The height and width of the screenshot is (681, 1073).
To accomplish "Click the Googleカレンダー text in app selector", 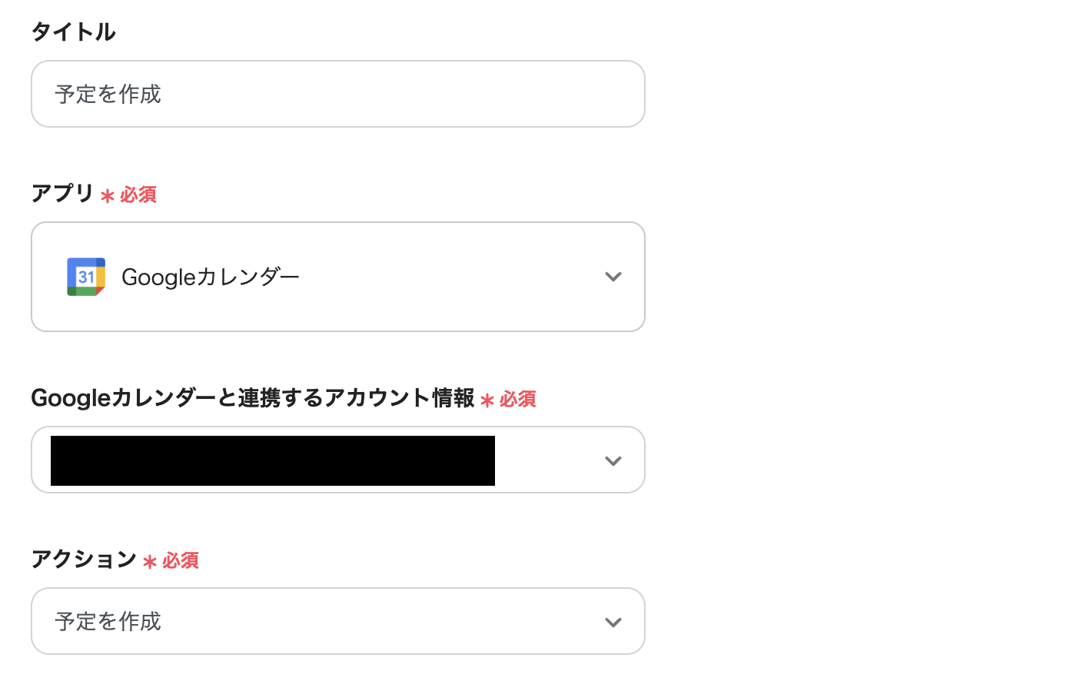I will 210,277.
